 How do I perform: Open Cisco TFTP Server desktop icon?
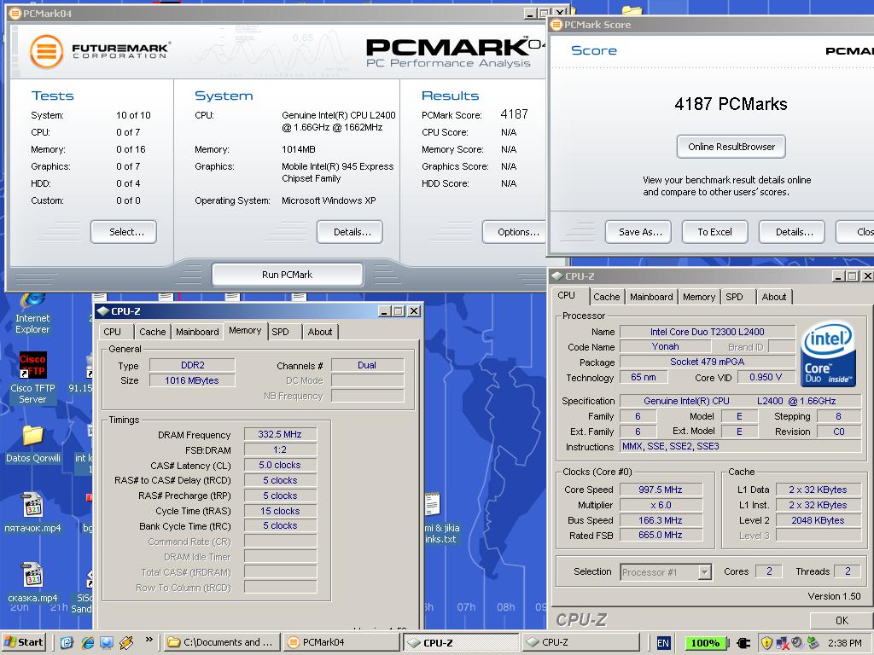[32, 378]
